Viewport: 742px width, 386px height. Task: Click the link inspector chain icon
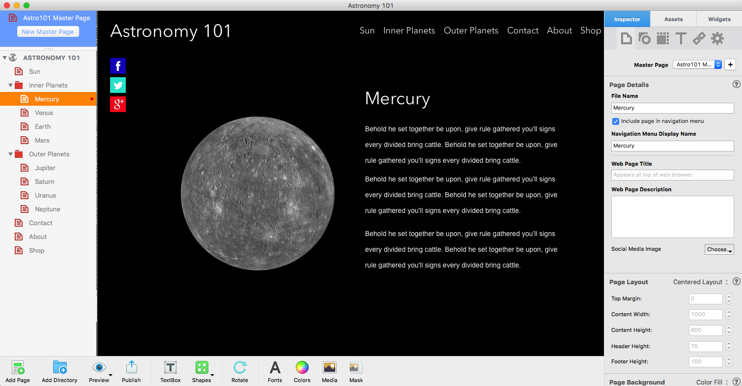699,38
